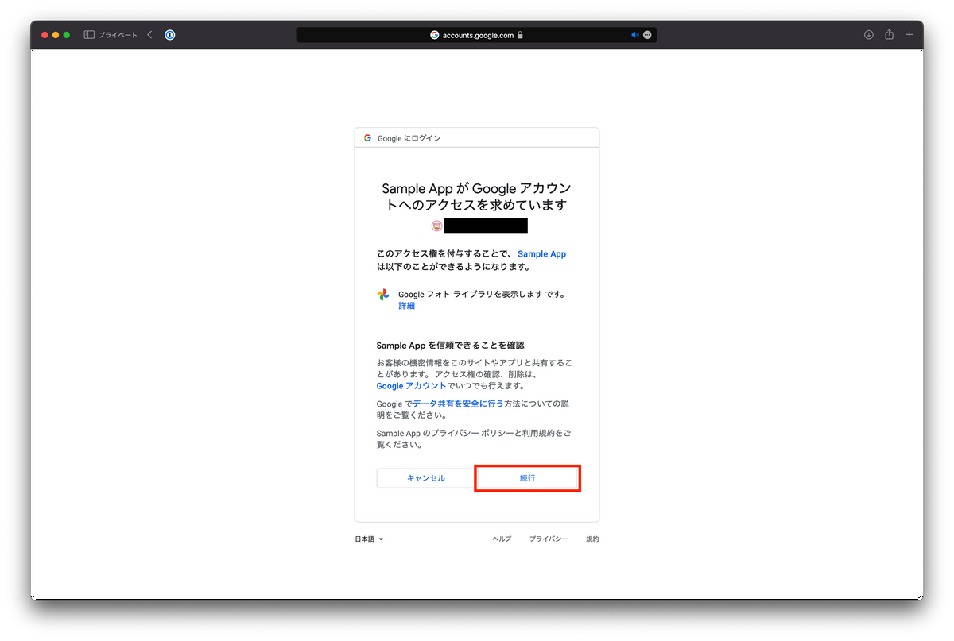Follow the Google アカウント link
This screenshot has width=954, height=641.
tap(411, 386)
